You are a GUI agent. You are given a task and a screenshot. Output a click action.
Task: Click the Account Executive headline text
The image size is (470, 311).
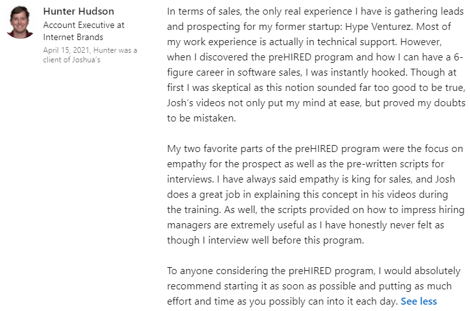(x=84, y=25)
